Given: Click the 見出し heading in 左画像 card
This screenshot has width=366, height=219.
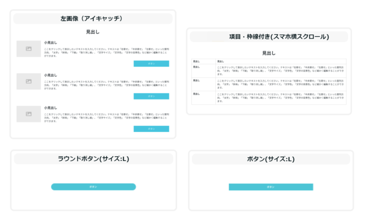Looking at the screenshot, I should click(93, 32).
